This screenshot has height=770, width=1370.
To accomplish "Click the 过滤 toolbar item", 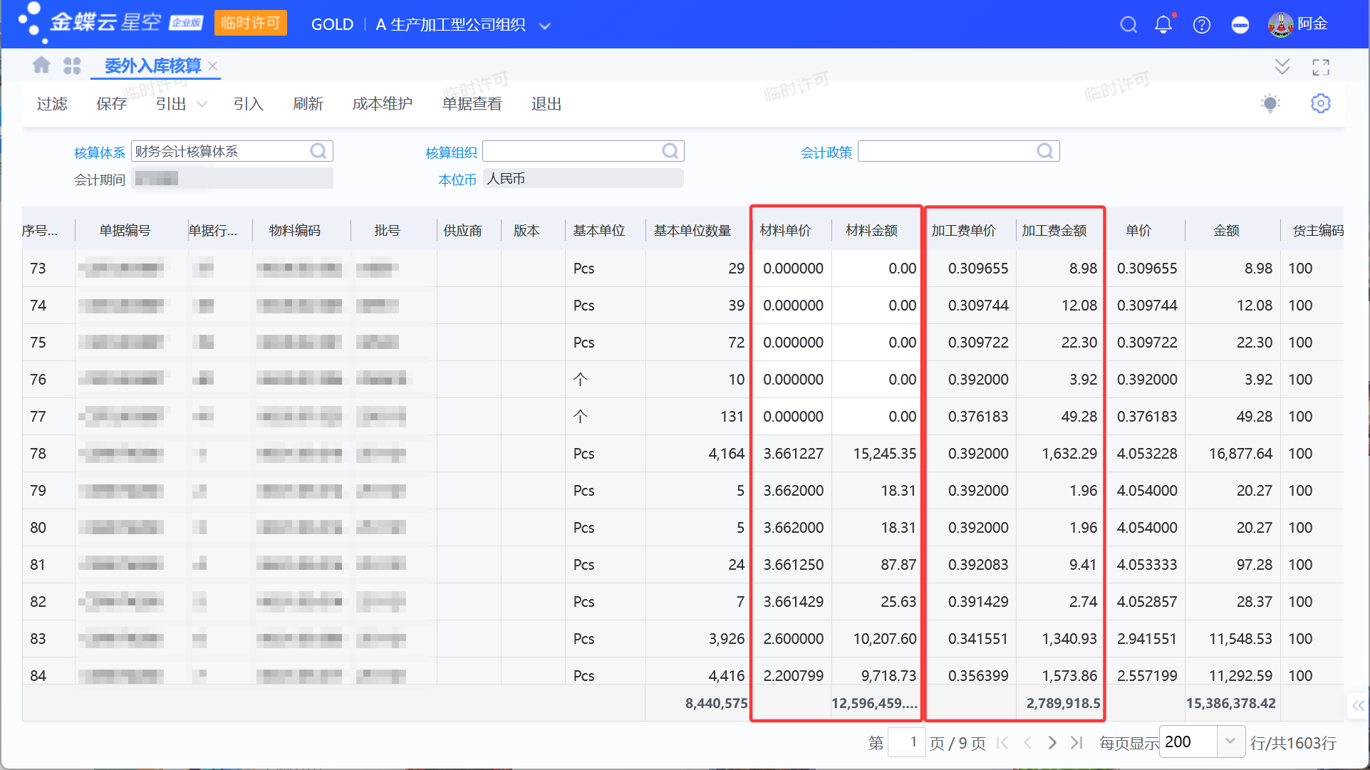I will 52,104.
